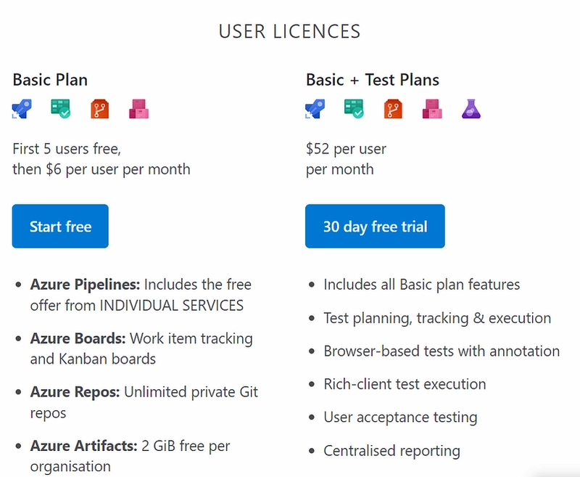Click the Centralised reporting bullet item
Screen dimensions: 580x477
point(391,451)
